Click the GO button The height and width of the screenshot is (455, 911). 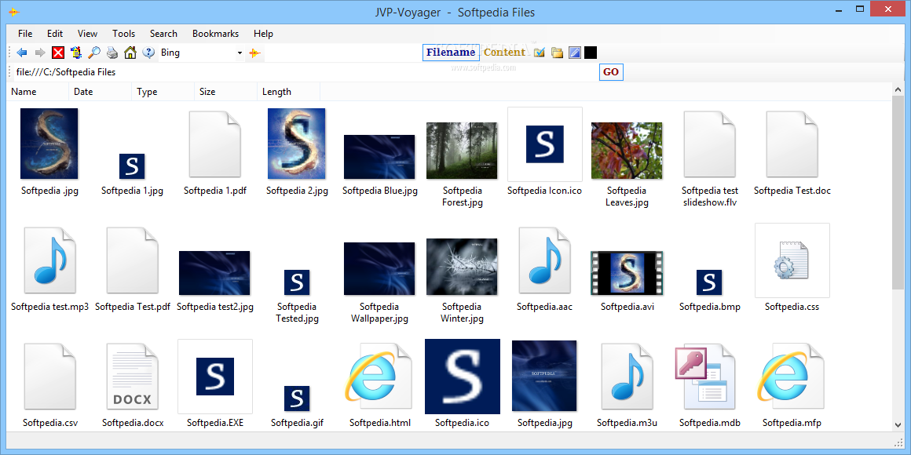tap(611, 72)
